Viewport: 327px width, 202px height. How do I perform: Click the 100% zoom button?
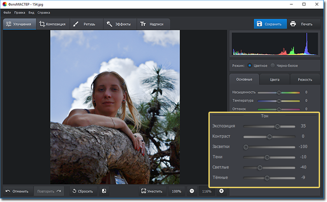pos(176,191)
